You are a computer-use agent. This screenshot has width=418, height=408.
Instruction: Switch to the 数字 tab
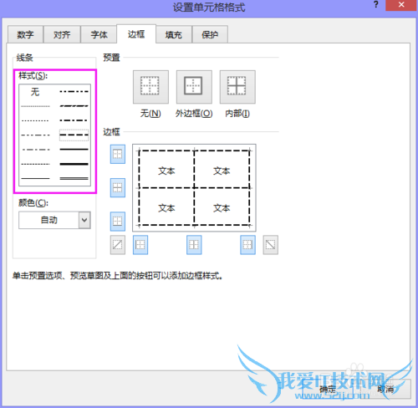tap(25, 34)
